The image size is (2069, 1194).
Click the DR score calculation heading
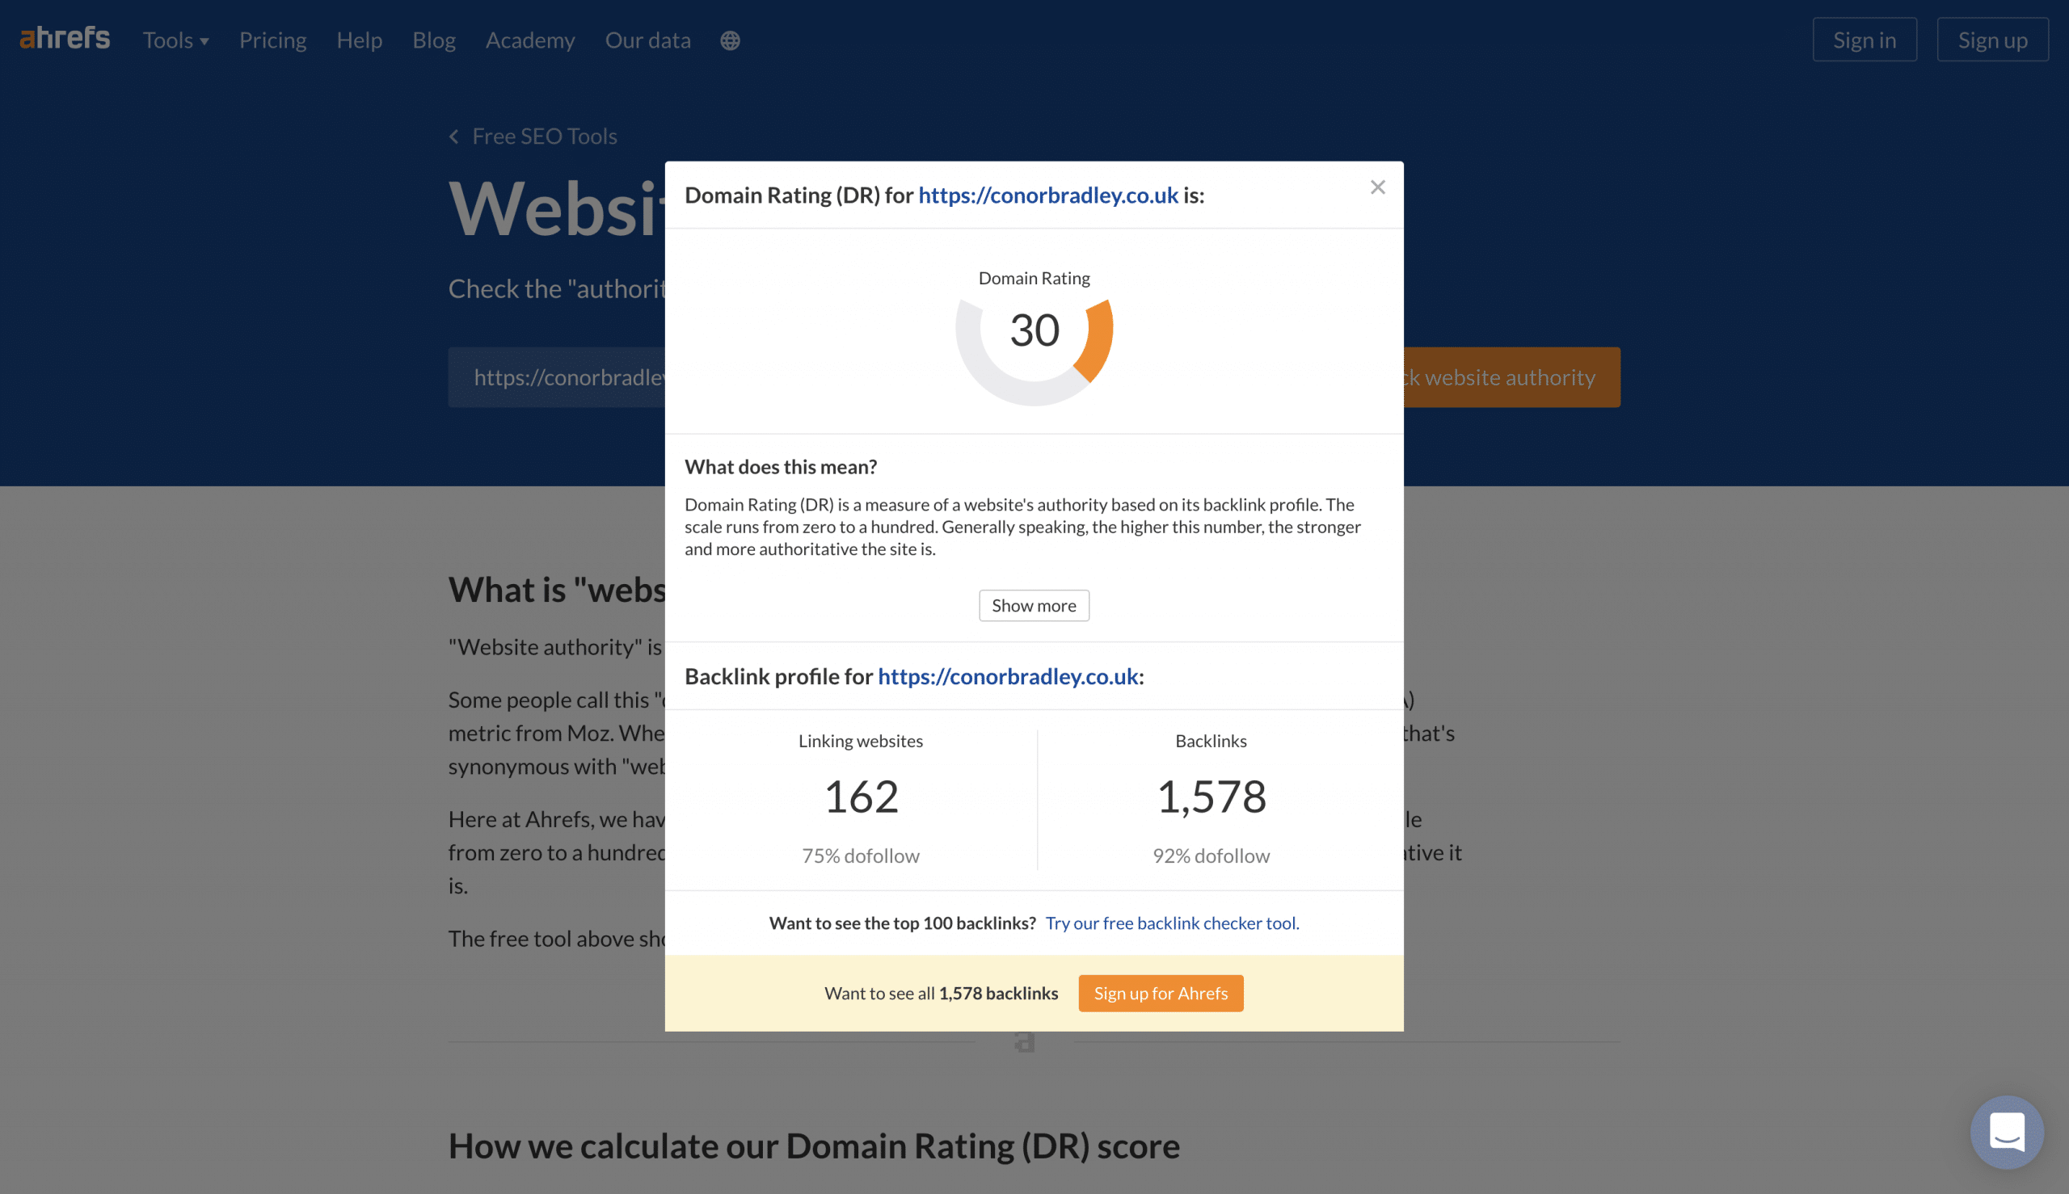[814, 1146]
